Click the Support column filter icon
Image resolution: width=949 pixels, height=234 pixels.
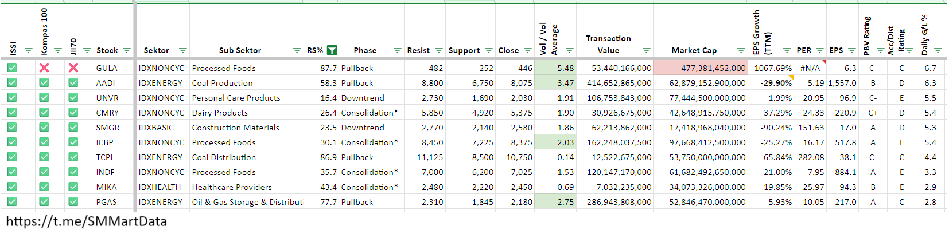pos(488,50)
